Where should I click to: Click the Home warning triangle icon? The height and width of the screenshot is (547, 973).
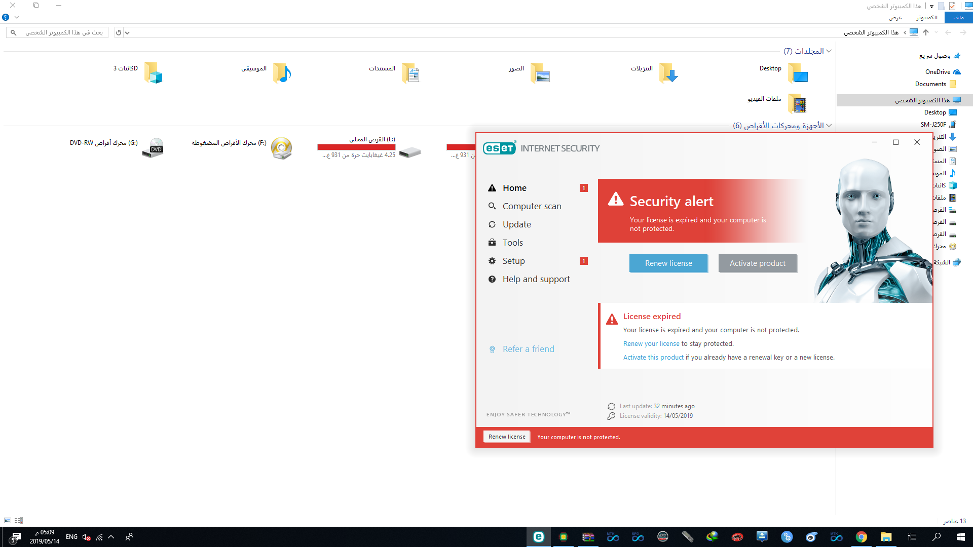pyautogui.click(x=492, y=188)
